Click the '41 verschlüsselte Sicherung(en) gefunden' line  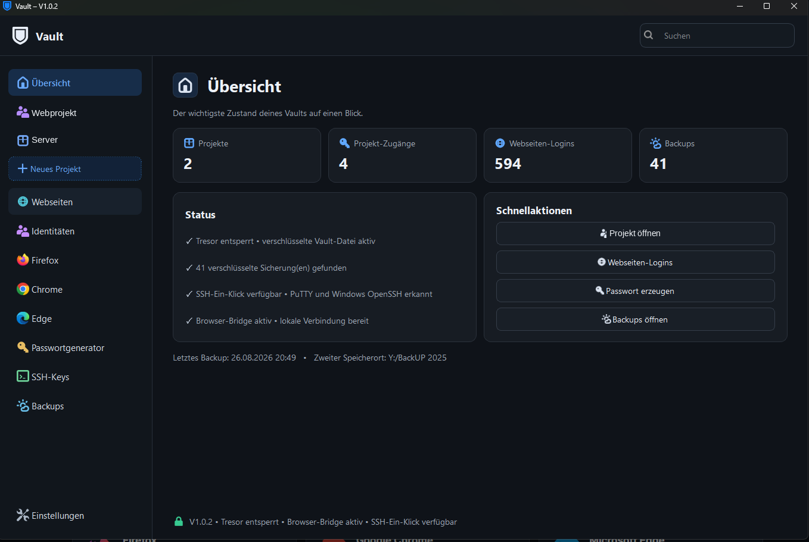point(266,268)
